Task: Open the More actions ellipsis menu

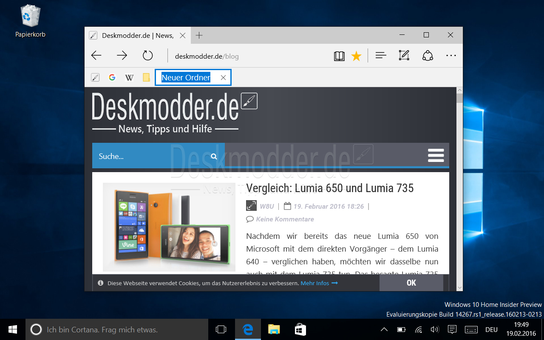Action: click(x=451, y=55)
